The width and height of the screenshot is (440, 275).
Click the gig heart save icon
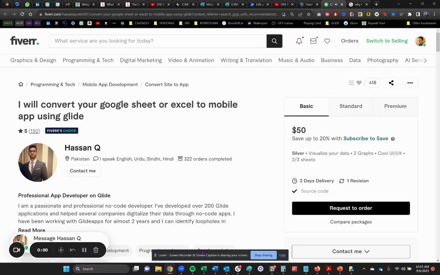pos(359,83)
